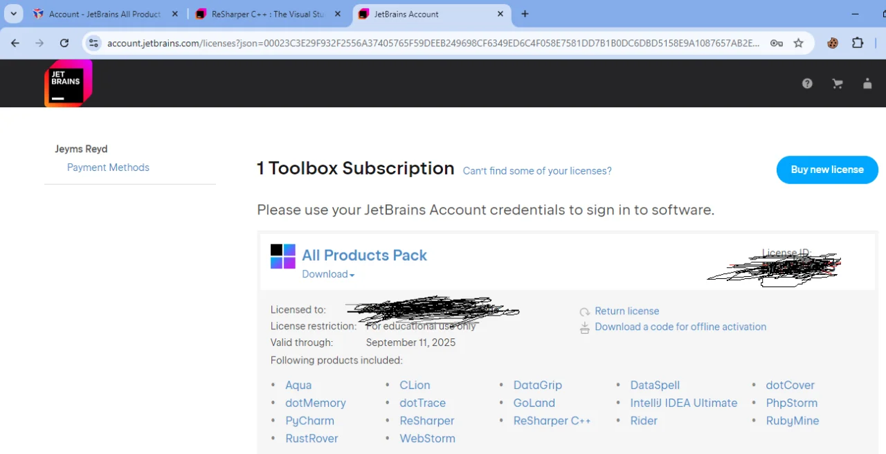Click the Buy new license button

827,170
